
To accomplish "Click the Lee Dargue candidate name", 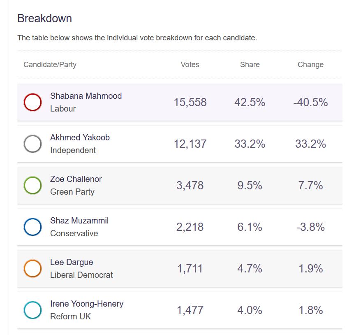I will pos(72,262).
